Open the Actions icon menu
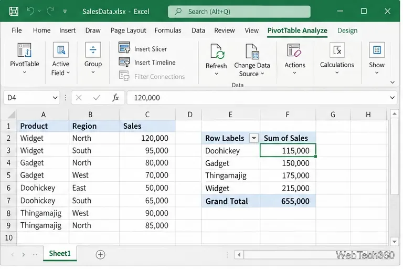The height and width of the screenshot is (269, 403). coord(294,50)
